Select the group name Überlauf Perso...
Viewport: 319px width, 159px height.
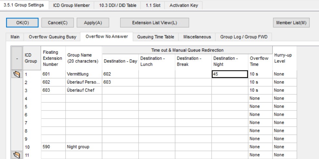(84, 82)
